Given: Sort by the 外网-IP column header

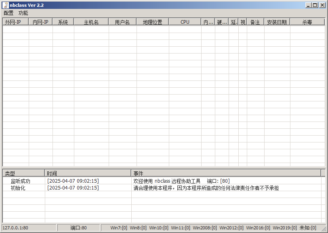Looking at the screenshot, I should tap(15, 22).
